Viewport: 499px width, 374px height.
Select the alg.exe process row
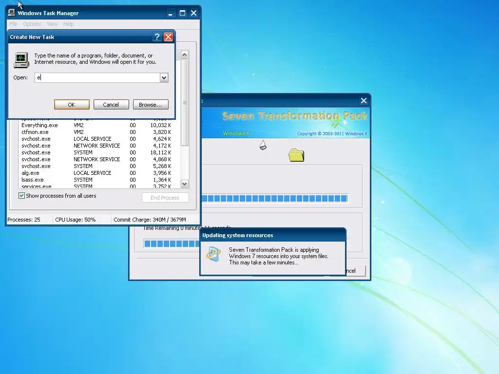98,173
